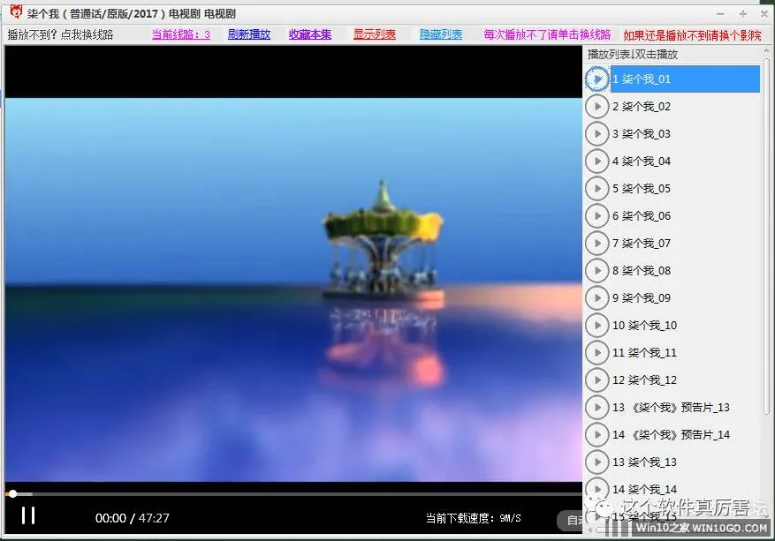The height and width of the screenshot is (541, 775).
Task: Click the play icon beside 7 柒个我_07
Action: click(596, 244)
